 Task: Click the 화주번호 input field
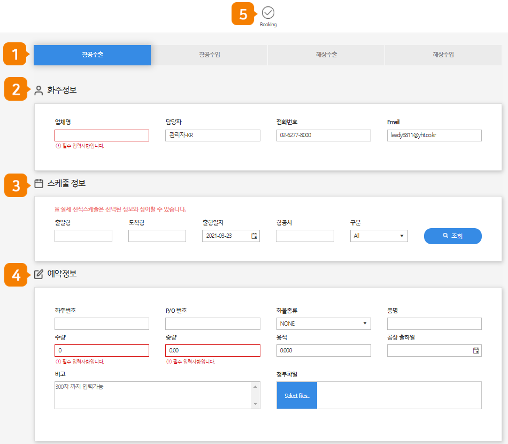pyautogui.click(x=102, y=323)
